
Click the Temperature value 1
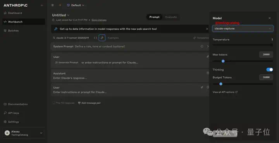pyautogui.click(x=272, y=39)
